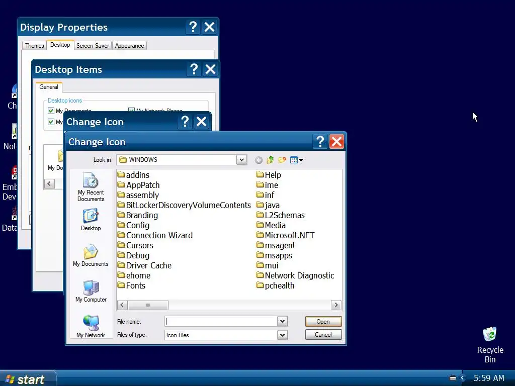Click the Cancel button
515x386 pixels.
point(323,335)
